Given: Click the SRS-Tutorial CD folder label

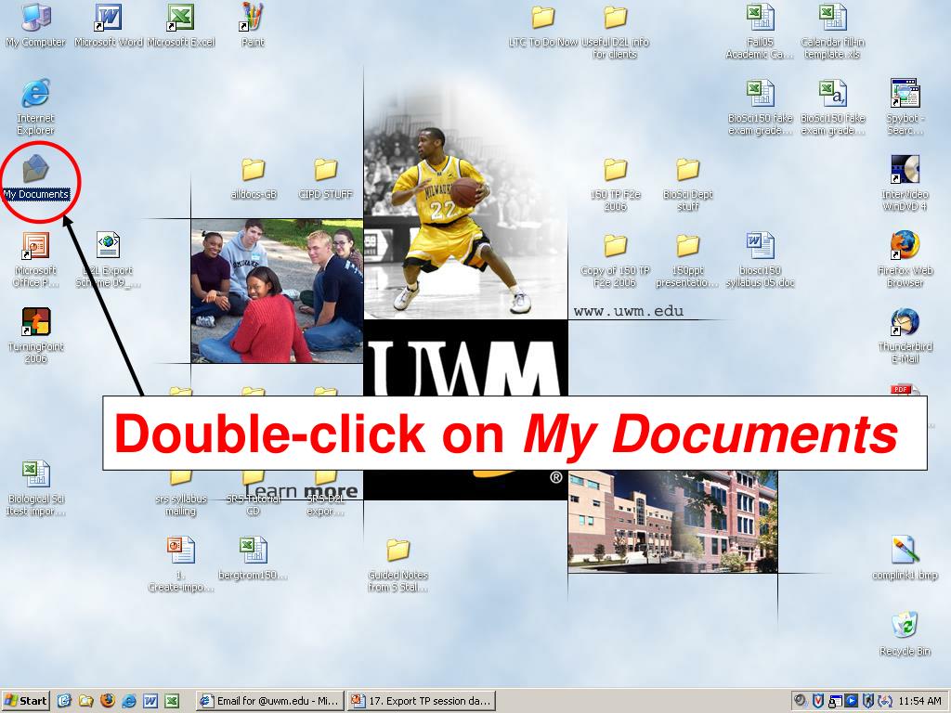Looking at the screenshot, I should 253,504.
